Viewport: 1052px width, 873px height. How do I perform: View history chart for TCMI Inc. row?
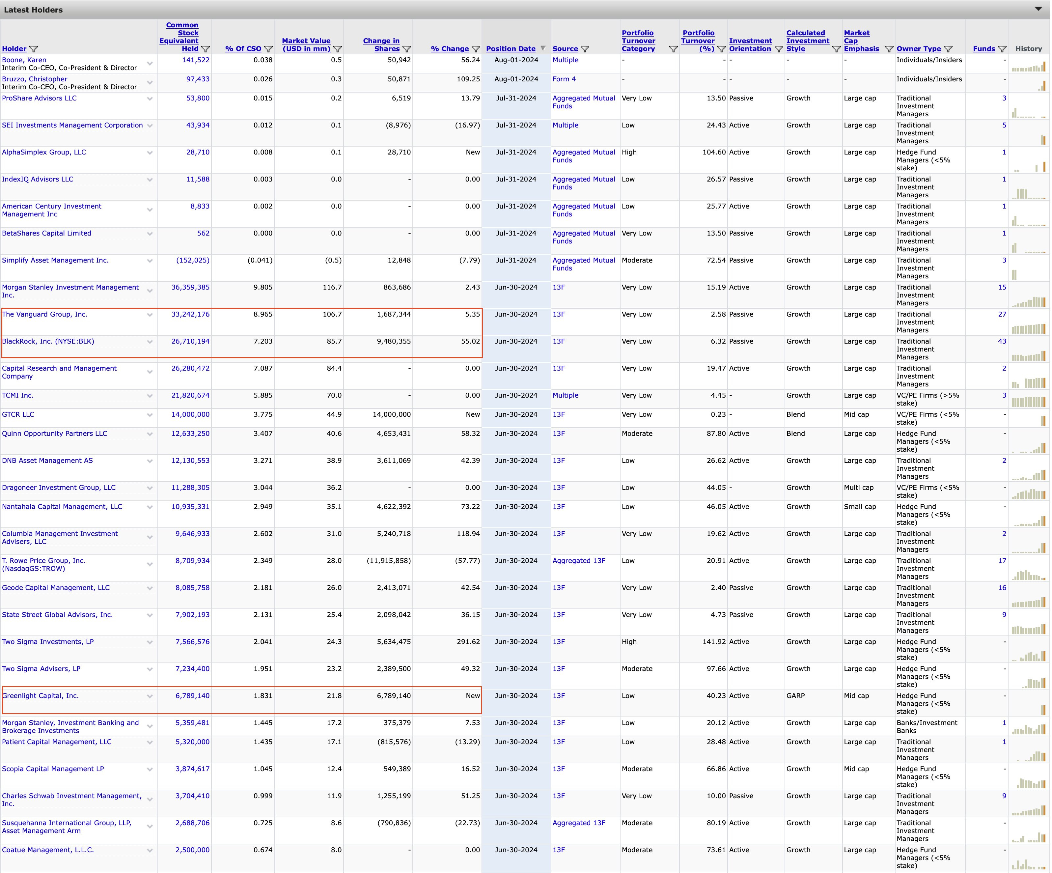pyautogui.click(x=1029, y=402)
